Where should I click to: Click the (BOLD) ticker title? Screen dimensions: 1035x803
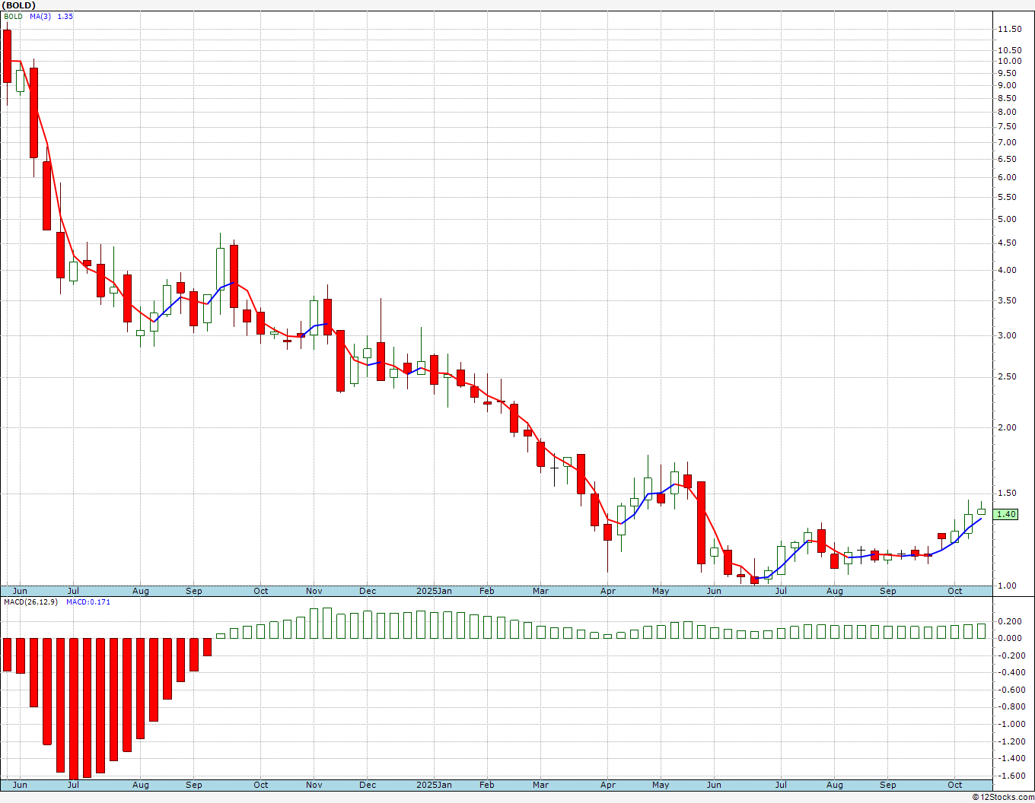click(x=18, y=5)
